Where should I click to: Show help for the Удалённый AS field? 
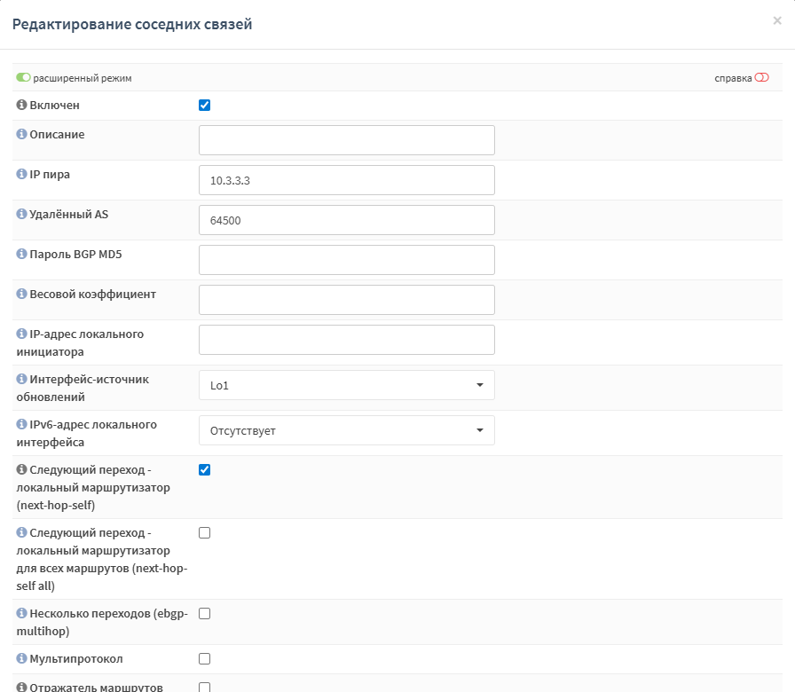point(22,215)
